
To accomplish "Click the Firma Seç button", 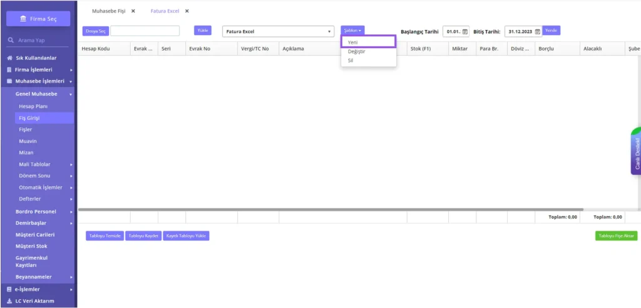I will pos(38,19).
